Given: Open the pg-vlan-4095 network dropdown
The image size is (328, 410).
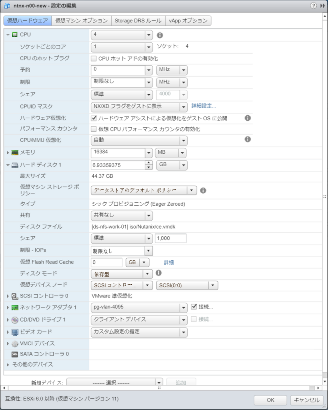Looking at the screenshot, I should pos(183,308).
